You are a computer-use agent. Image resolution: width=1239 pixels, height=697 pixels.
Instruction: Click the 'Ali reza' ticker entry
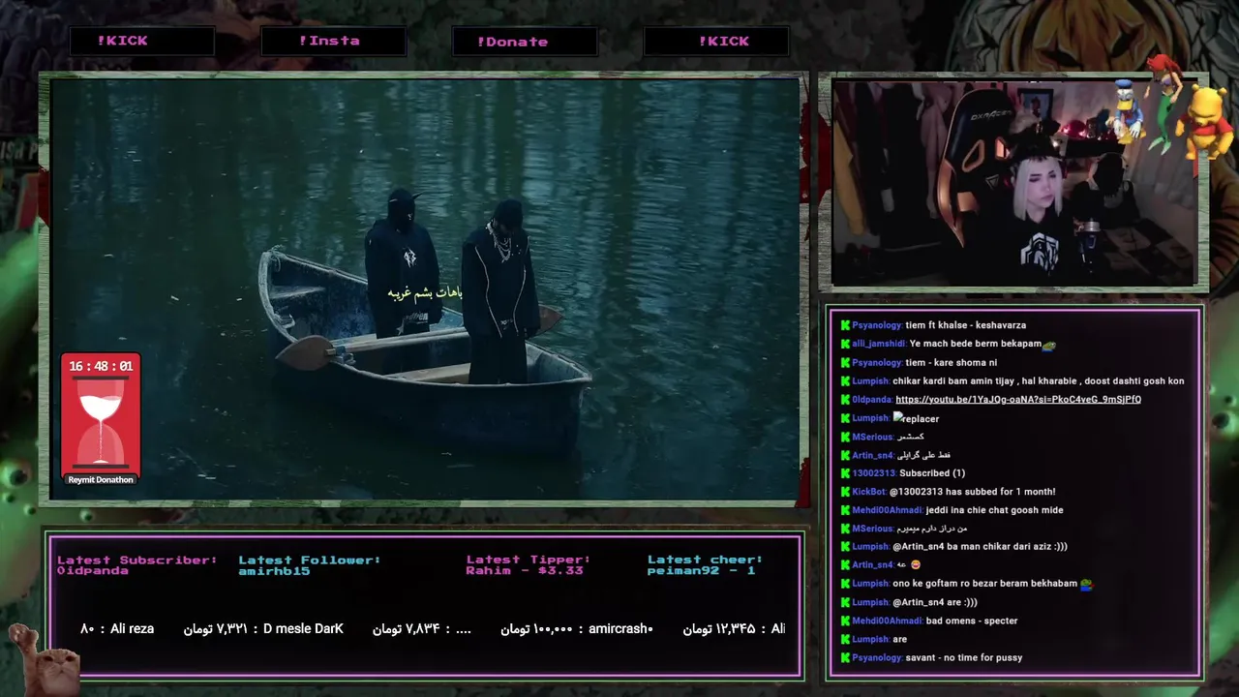pos(117,629)
